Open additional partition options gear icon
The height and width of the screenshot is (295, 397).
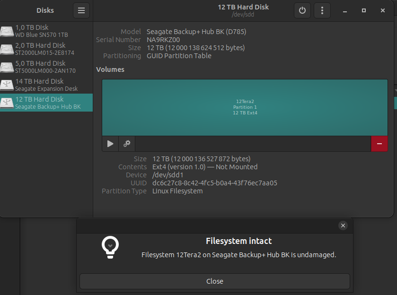click(x=127, y=144)
